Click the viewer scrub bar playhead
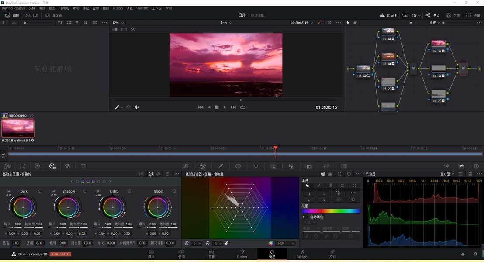Viewport: 484px width, 262px height. 241,100
